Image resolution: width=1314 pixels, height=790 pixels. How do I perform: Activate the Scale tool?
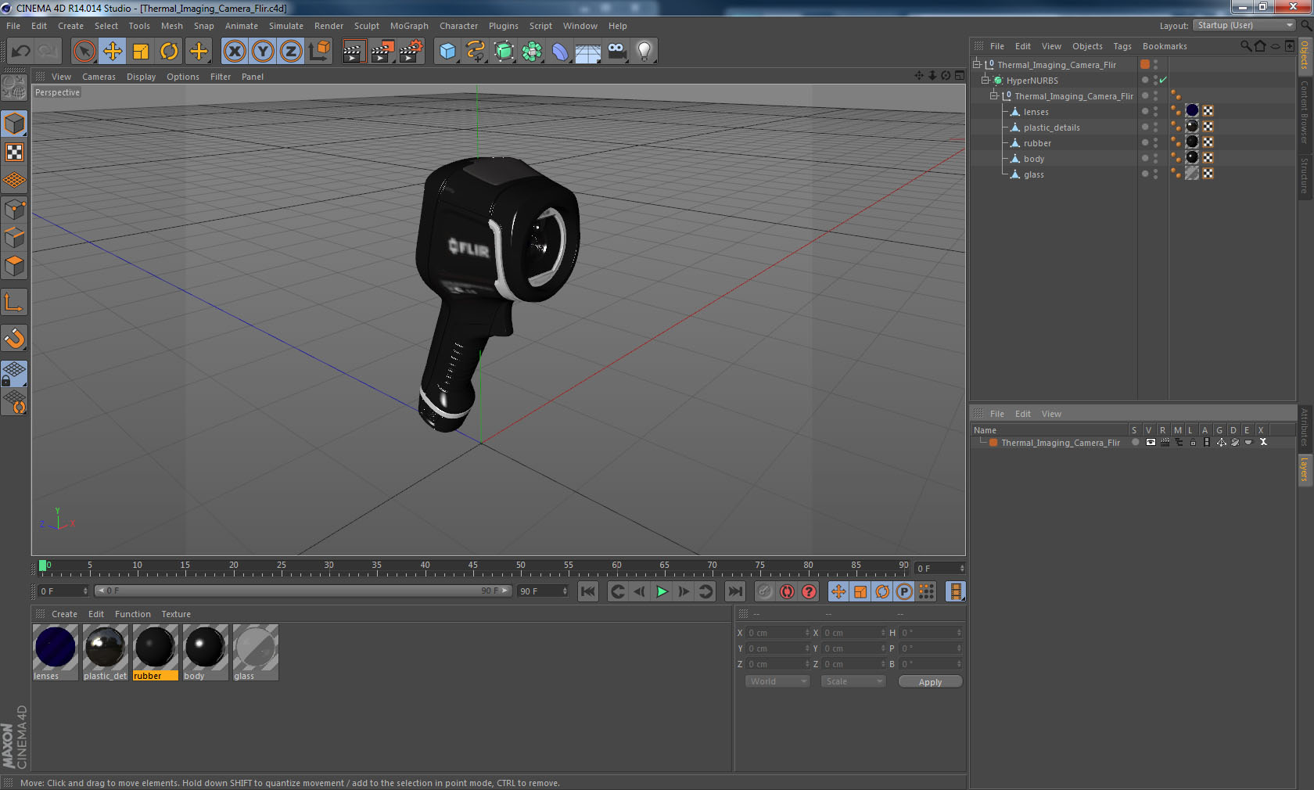(141, 52)
